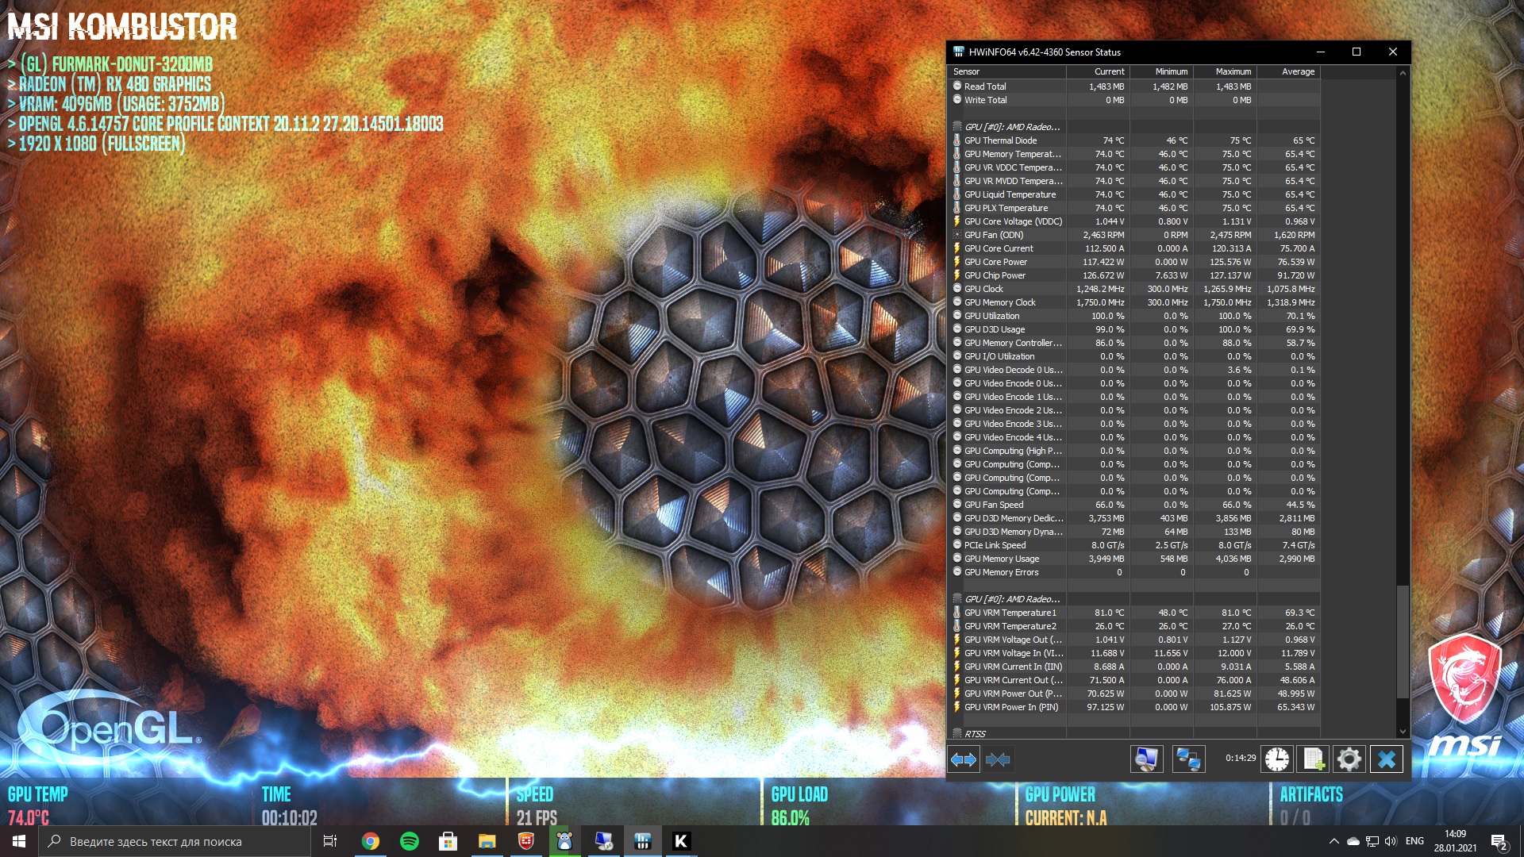Click the Spotify taskbar icon
This screenshot has width=1524, height=857.
click(410, 841)
